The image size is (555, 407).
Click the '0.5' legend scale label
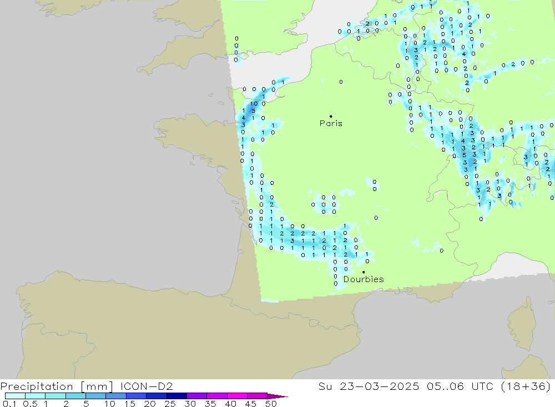click(x=31, y=404)
